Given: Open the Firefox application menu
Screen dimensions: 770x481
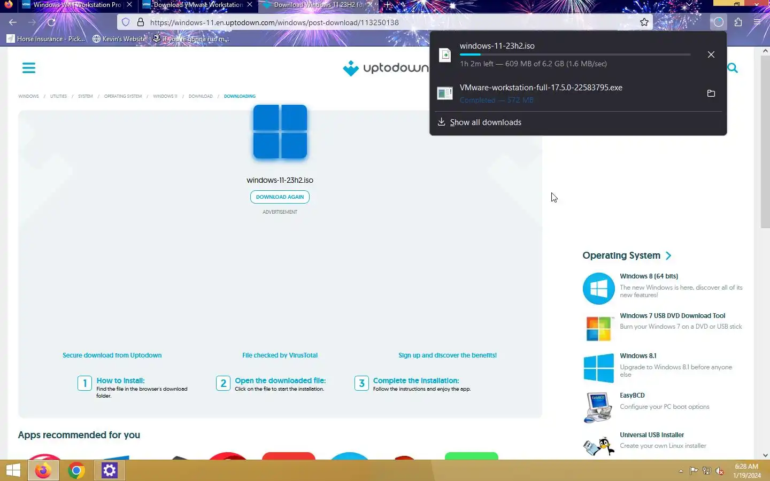Looking at the screenshot, I should (x=757, y=22).
